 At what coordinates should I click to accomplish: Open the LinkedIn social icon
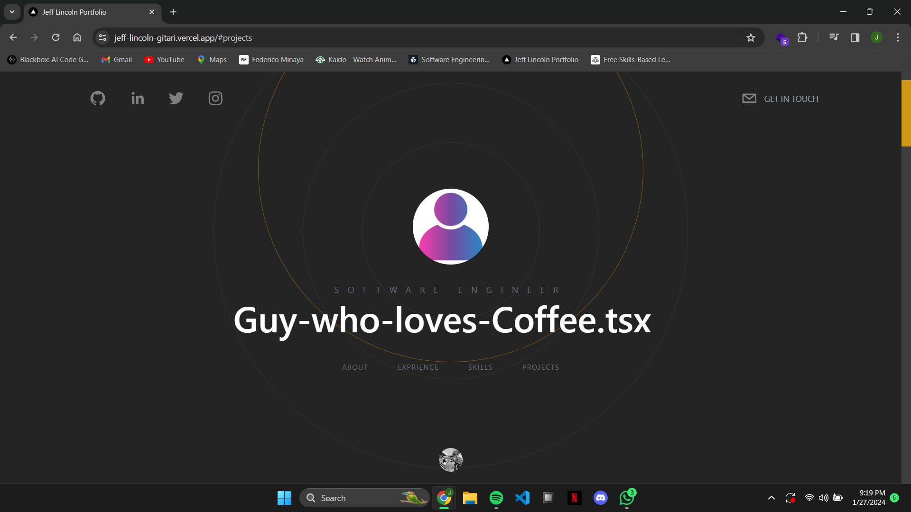(x=138, y=98)
